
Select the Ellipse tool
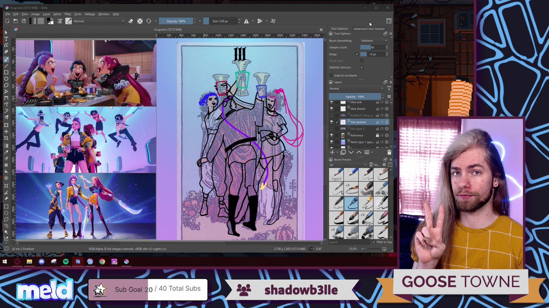coord(6,78)
